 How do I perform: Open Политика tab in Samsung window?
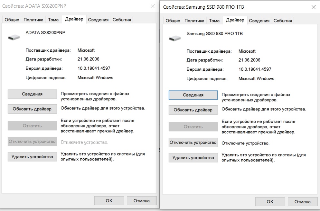click(x=194, y=21)
